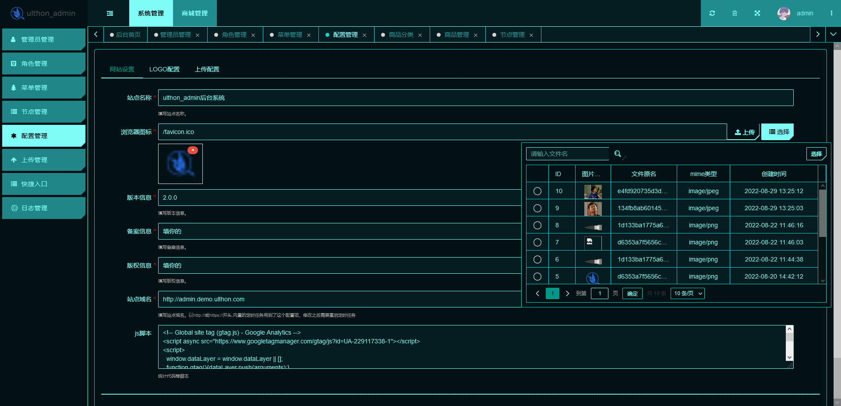This screenshot has height=406, width=841.
Task: Click the 创建时间 column header
Action: click(x=774, y=174)
